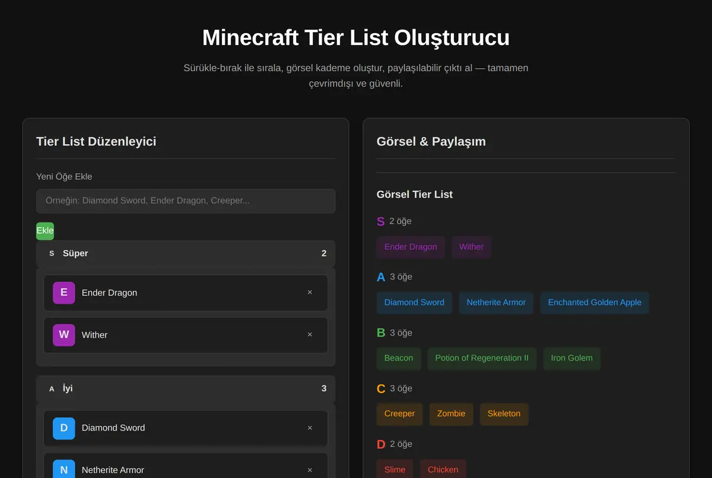Click the Tier List Düzenleyici heading
The width and height of the screenshot is (712, 478).
click(x=96, y=141)
